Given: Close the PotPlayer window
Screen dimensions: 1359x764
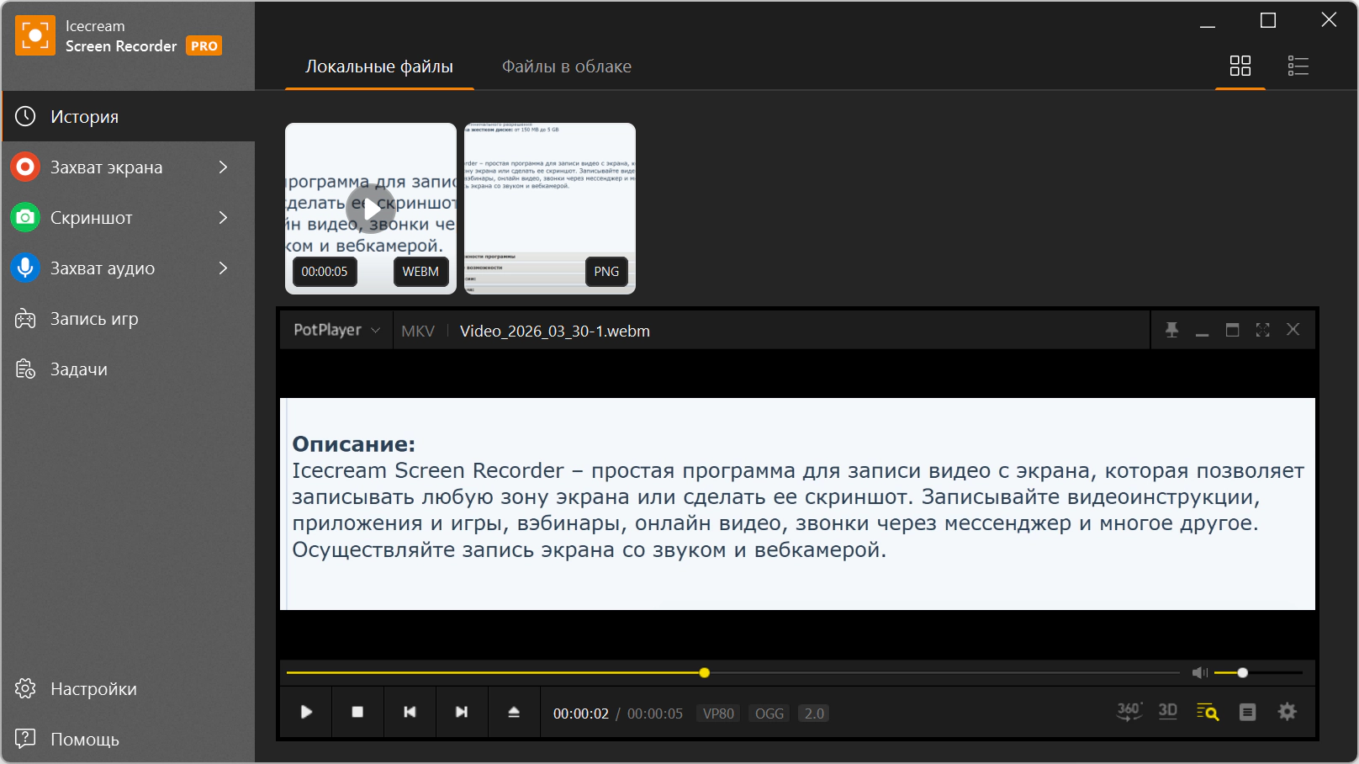Looking at the screenshot, I should 1293,330.
